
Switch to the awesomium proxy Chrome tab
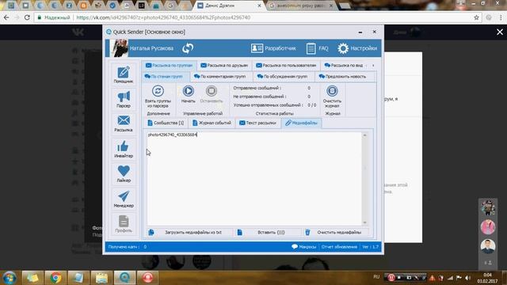pyautogui.click(x=301, y=6)
